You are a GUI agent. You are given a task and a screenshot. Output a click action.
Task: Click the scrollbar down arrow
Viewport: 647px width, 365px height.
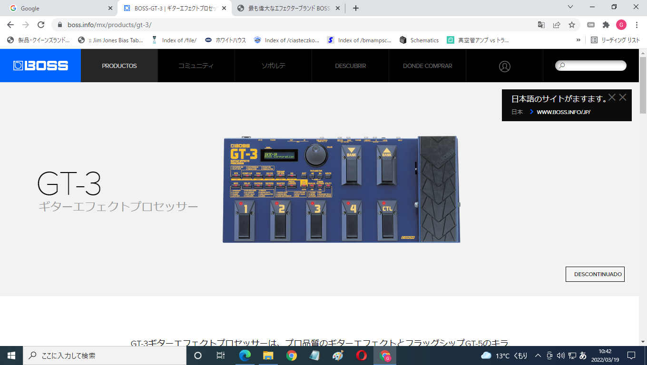tap(643, 341)
